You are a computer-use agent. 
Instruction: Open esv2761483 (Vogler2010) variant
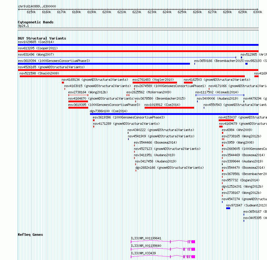point(153,80)
